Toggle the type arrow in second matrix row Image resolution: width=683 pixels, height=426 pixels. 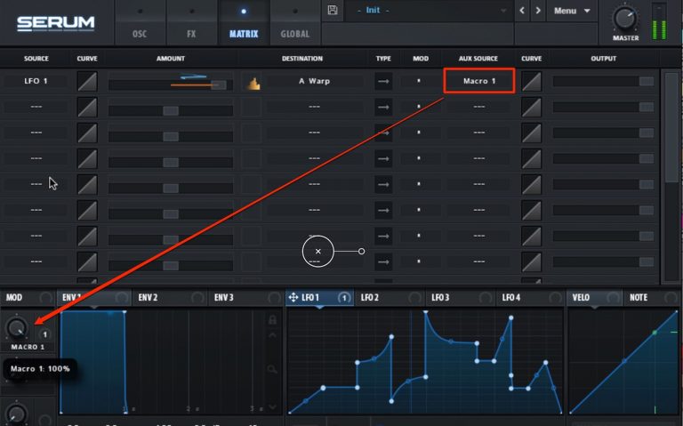383,108
